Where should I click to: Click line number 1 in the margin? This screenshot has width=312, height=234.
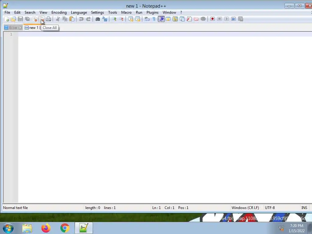click(11, 34)
